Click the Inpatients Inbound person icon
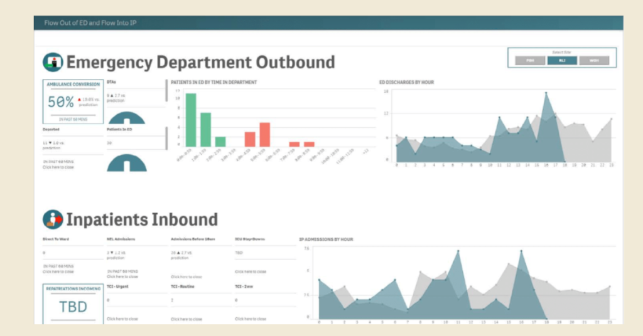 (x=53, y=219)
